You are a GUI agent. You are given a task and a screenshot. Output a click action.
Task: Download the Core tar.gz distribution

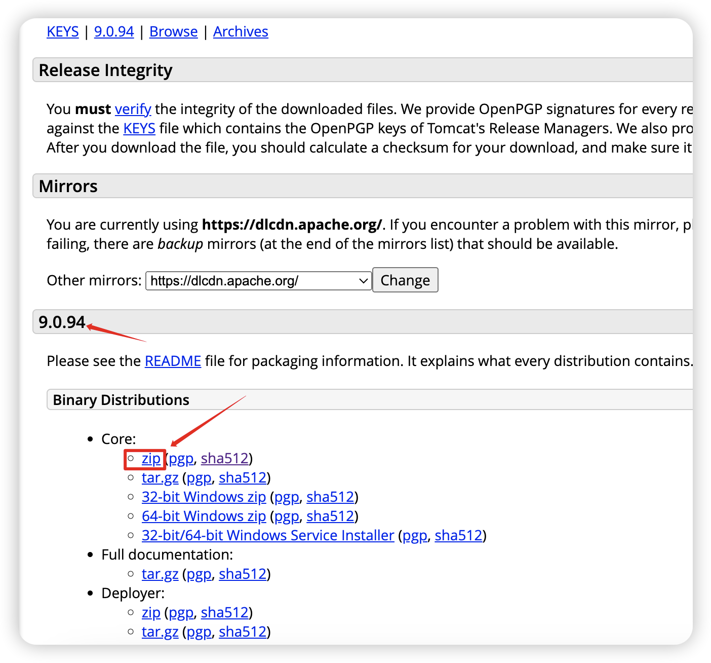coord(160,477)
